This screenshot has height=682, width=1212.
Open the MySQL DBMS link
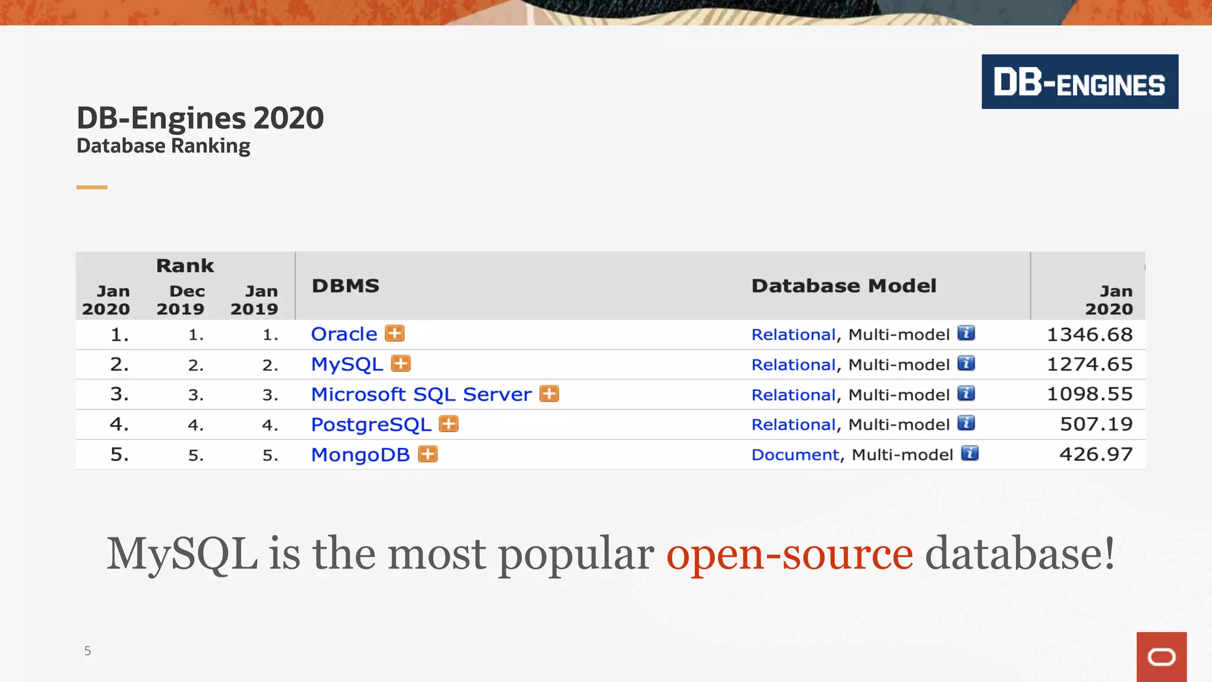pos(347,364)
